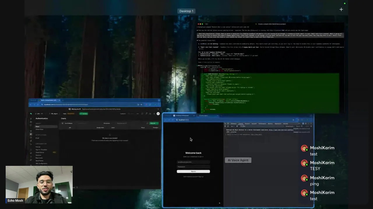Open a new tab in Supabase browser window
The height and width of the screenshot is (209, 373).
coord(63,100)
